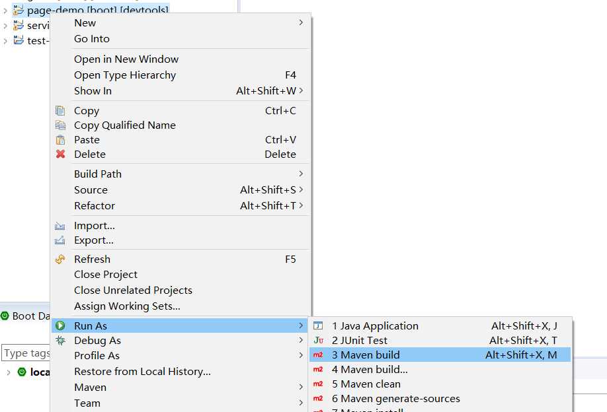Click the Copy icon in context menu
This screenshot has width=607, height=412.
[61, 111]
